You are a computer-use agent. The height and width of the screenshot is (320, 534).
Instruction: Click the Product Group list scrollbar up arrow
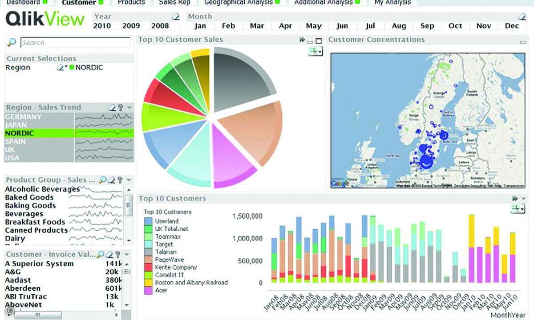pos(129,189)
